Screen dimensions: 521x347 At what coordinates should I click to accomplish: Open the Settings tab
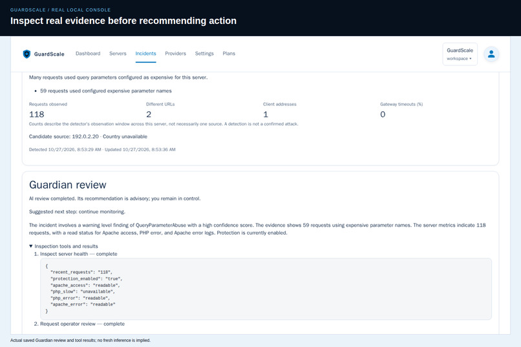tap(204, 54)
